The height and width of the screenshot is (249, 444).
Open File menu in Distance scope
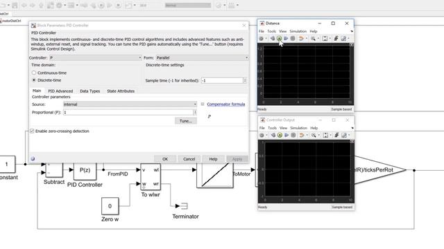[x=262, y=31]
